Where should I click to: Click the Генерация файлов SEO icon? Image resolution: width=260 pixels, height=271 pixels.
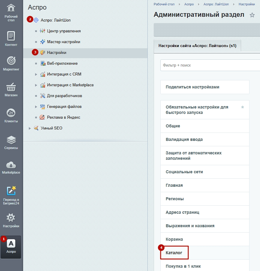pos(42,107)
